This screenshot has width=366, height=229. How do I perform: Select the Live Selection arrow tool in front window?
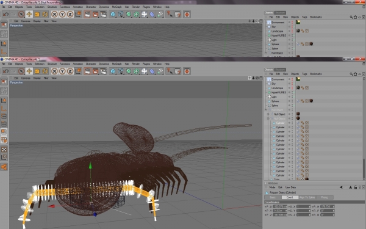point(21,71)
